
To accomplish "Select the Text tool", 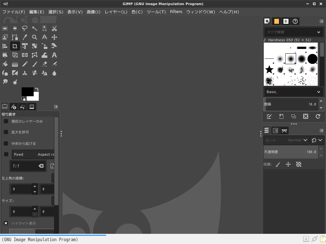I will point(54,55).
